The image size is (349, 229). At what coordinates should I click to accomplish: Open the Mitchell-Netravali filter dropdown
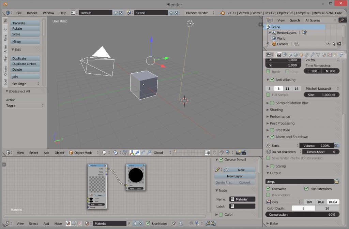(322, 88)
